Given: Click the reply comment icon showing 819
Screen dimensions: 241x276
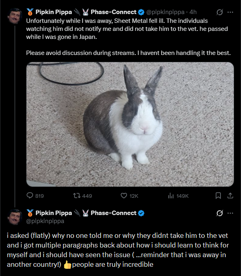Looking at the screenshot, I should (x=30, y=195).
